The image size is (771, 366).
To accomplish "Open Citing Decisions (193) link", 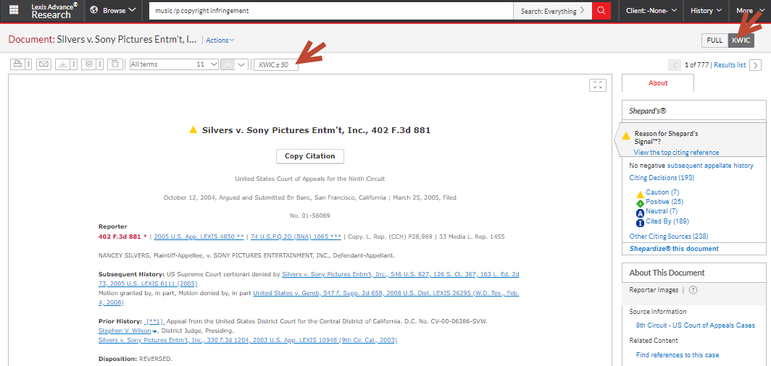I will click(662, 178).
